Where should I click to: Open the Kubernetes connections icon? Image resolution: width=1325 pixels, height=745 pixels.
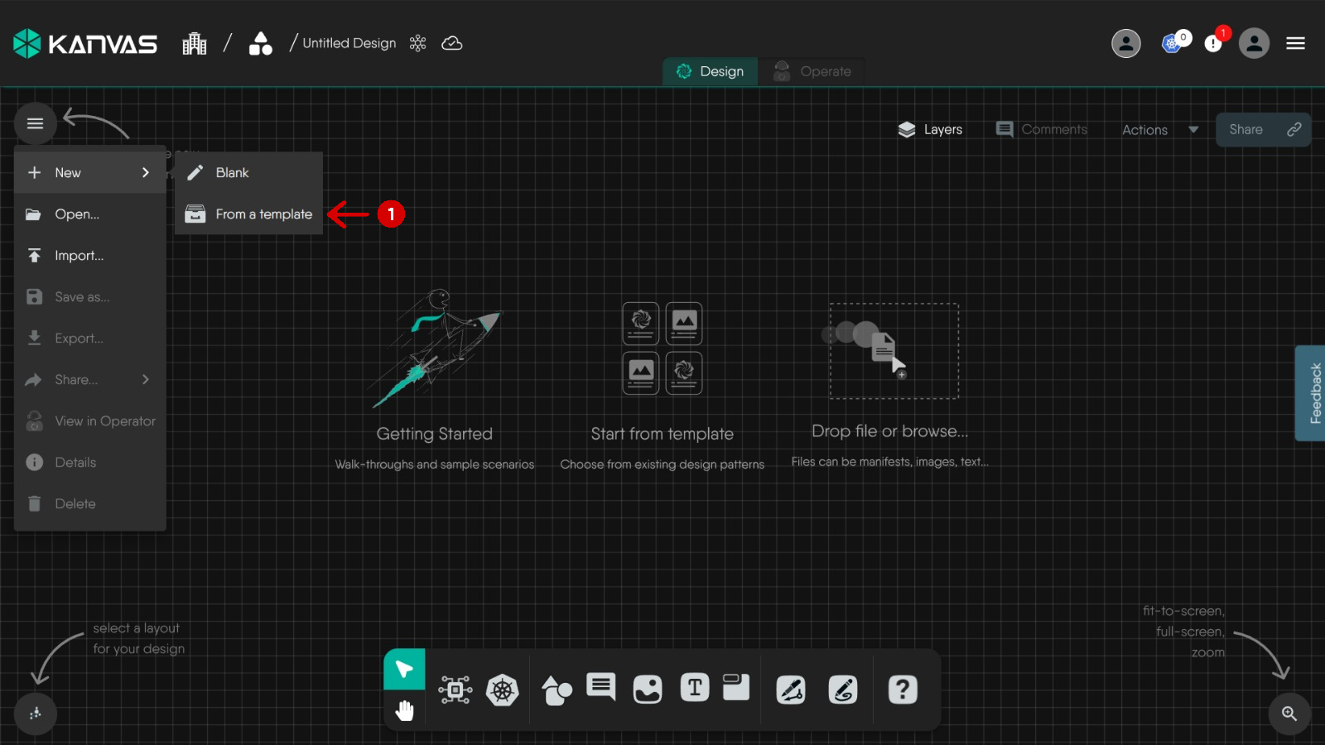(x=1173, y=43)
